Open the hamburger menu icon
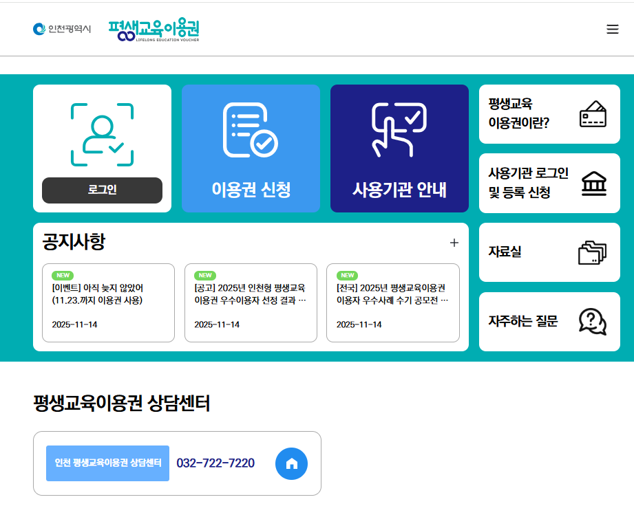Screen dimensions: 634x528 pos(612,30)
